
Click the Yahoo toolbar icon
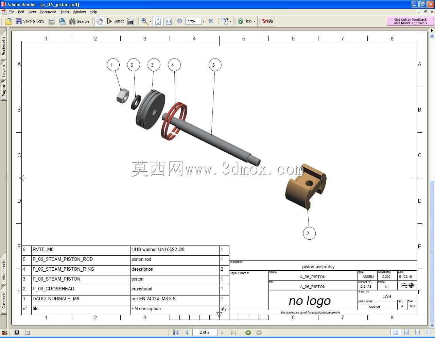[267, 21]
